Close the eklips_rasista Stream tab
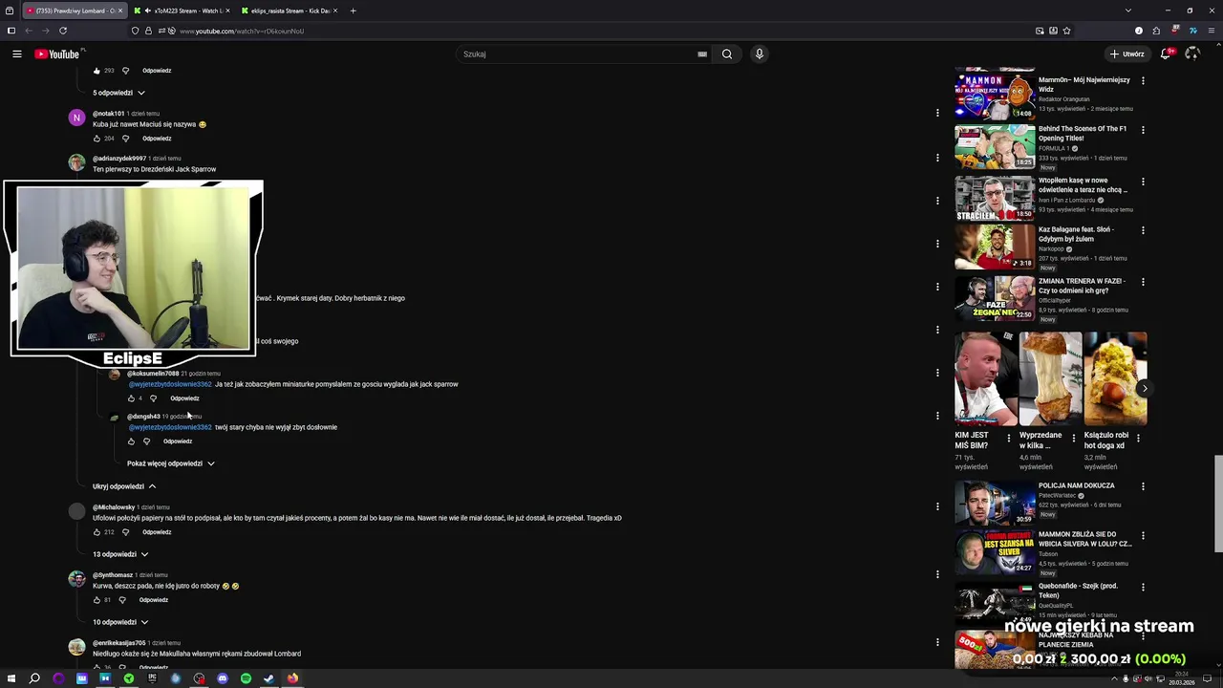This screenshot has height=688, width=1223. pyautogui.click(x=335, y=11)
